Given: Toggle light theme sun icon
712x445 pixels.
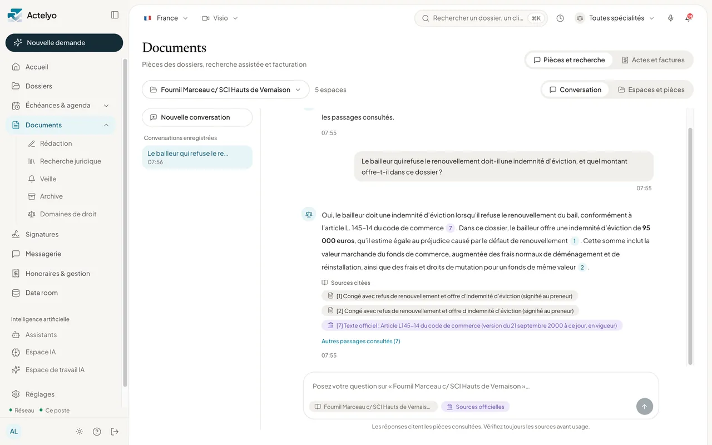Looking at the screenshot, I should pos(80,432).
